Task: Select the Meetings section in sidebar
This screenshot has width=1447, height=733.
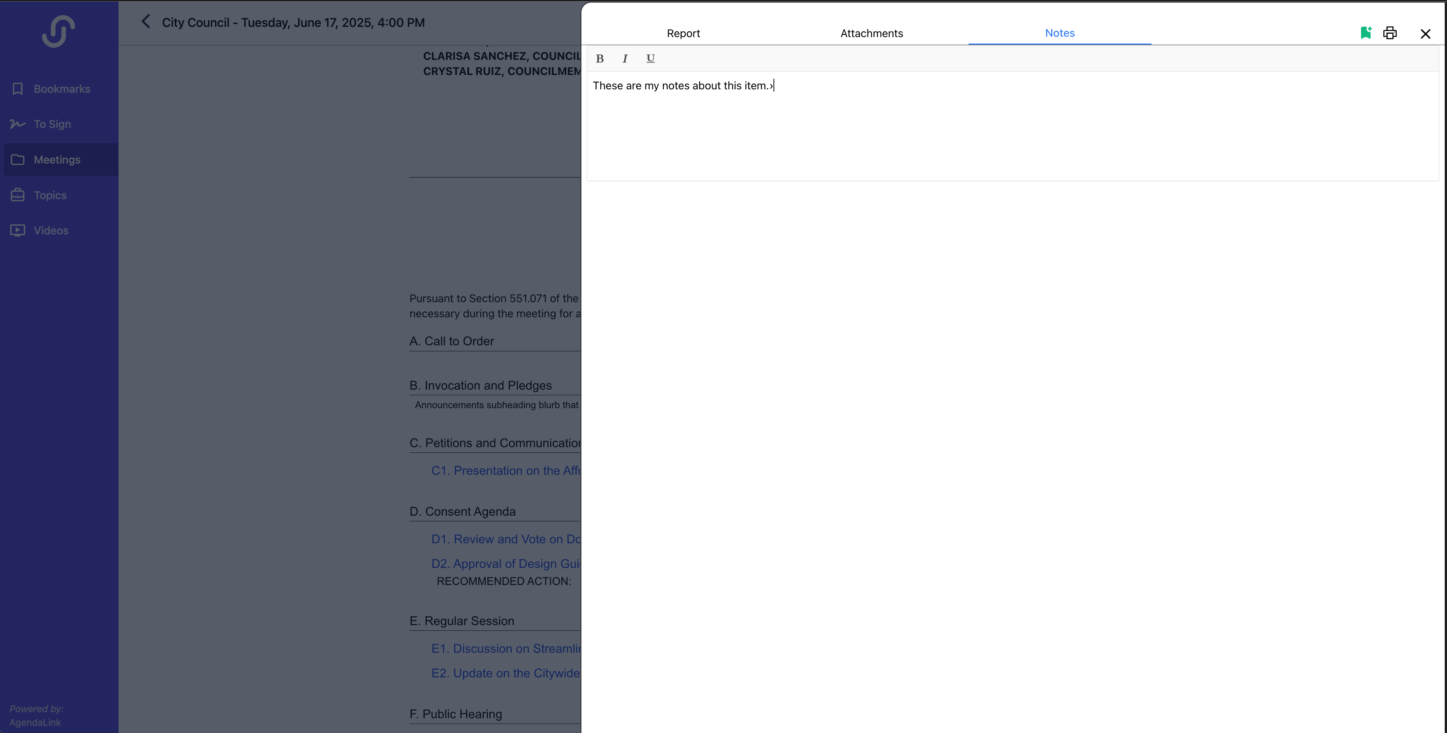Action: (57, 159)
